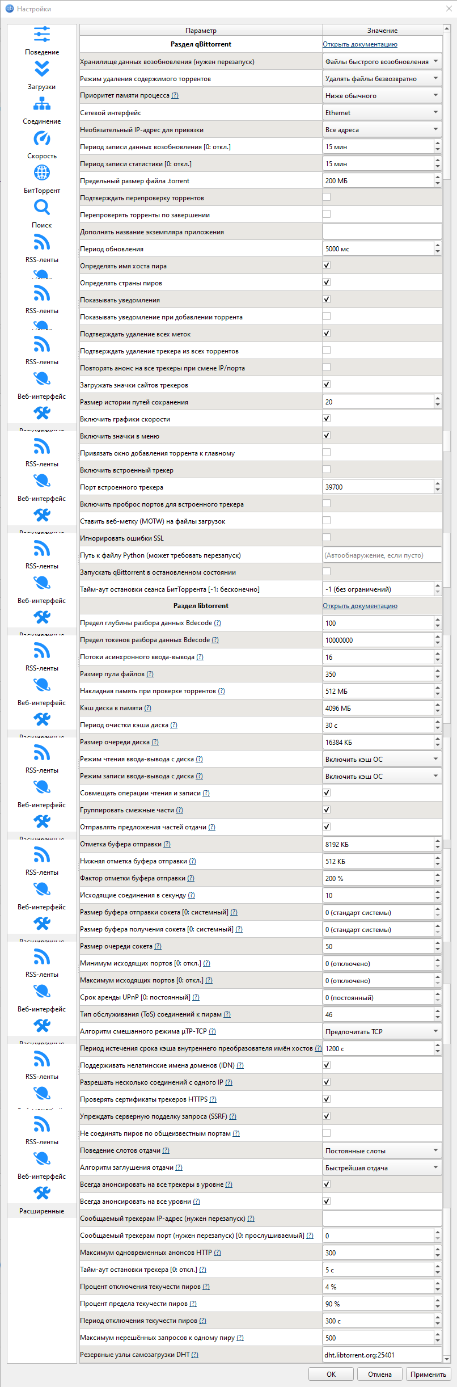
Task: Tick the Игнорировать ошибки SSL checkbox
Action: point(327,538)
